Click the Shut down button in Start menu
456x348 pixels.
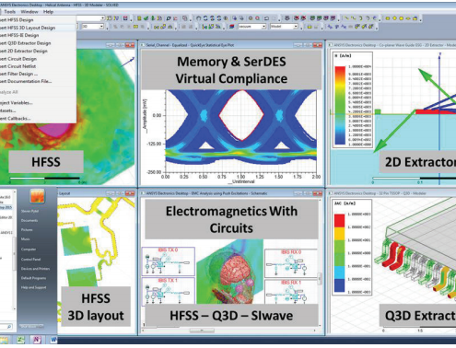(x=31, y=326)
